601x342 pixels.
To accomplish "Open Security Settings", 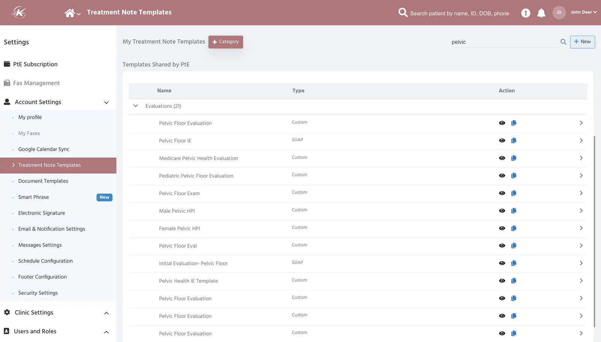I will pyautogui.click(x=38, y=293).
